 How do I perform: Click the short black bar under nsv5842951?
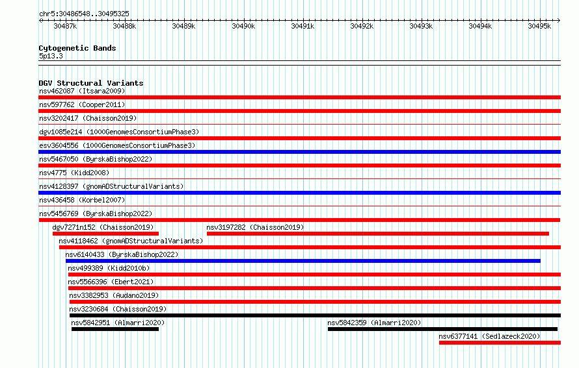115,329
